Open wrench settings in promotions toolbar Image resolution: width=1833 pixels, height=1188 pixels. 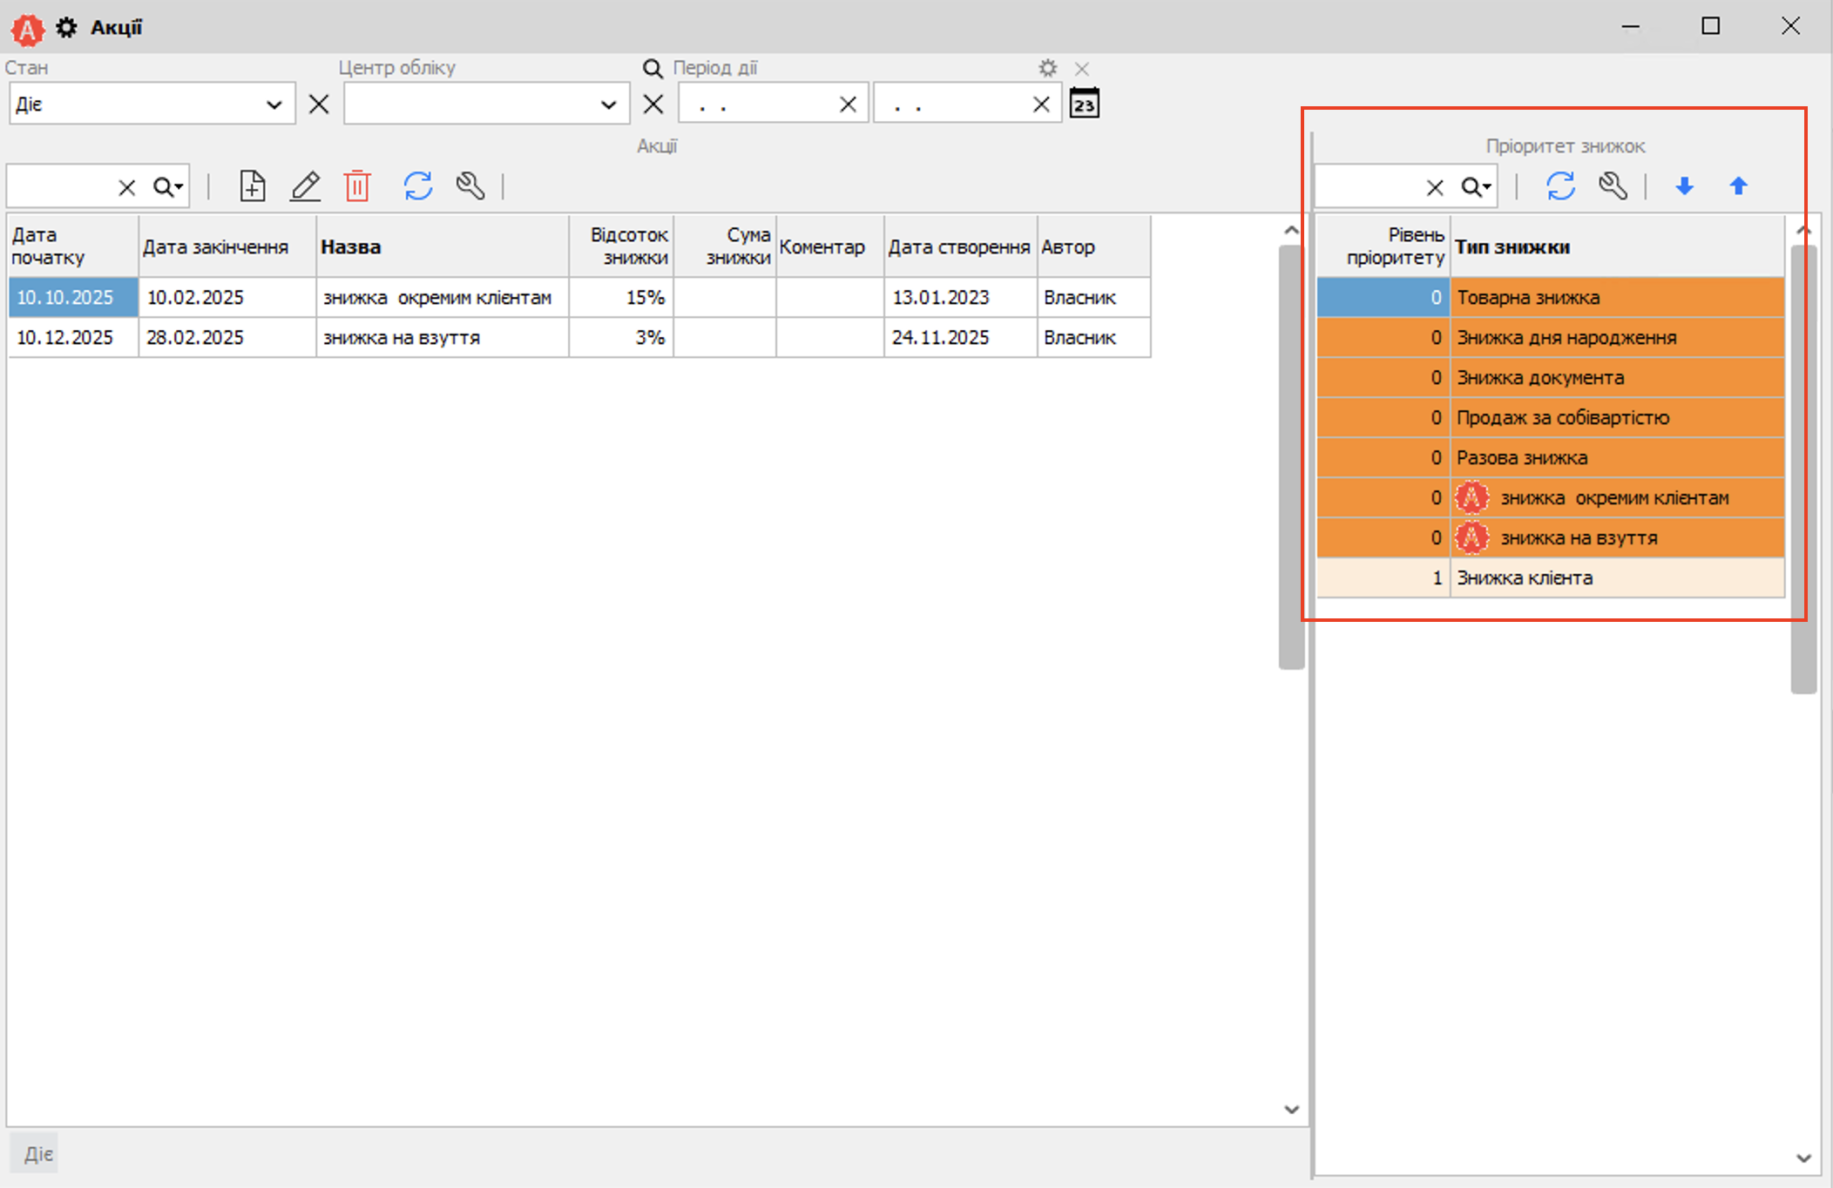(x=470, y=186)
